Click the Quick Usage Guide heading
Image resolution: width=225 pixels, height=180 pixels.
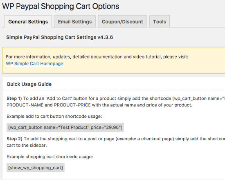tap(29, 84)
